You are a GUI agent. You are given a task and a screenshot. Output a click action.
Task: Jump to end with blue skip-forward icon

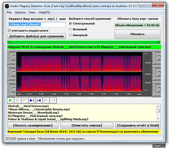[32, 100]
